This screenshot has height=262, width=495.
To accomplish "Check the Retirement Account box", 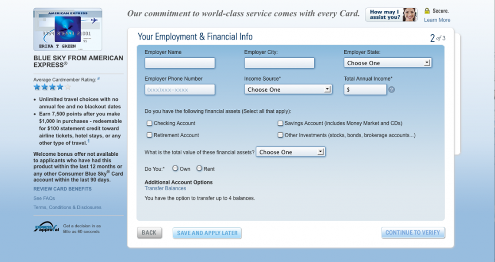I will [149, 135].
